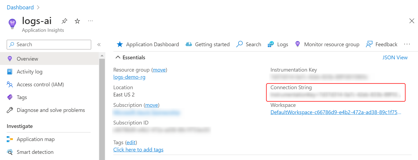Open the toolbar Search command
This screenshot has width=418, height=160.
(x=249, y=44)
